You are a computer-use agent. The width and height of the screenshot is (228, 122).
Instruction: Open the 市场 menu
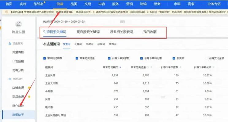177,4
